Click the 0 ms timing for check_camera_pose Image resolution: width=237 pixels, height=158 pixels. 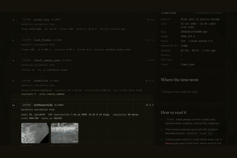[151, 60]
